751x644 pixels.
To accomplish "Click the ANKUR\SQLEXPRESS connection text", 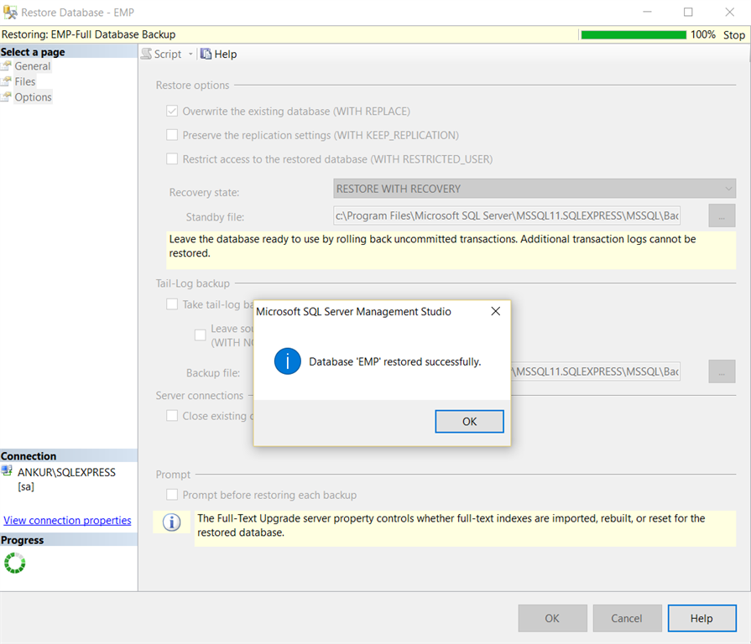I will [x=66, y=472].
